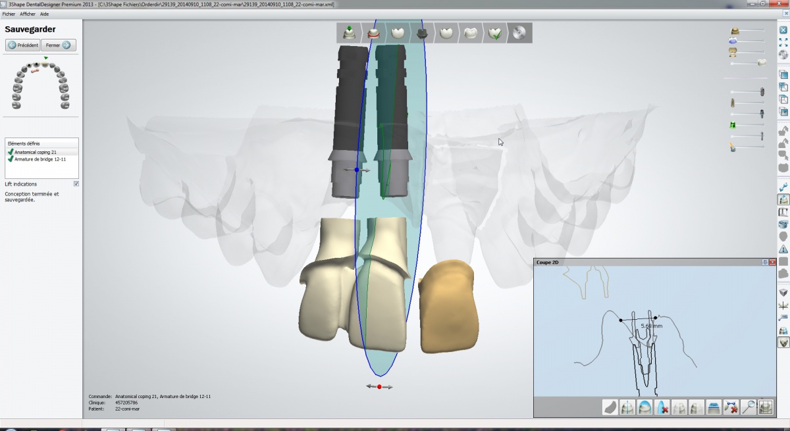Open the Fichier menu
The width and height of the screenshot is (790, 431).
(9, 14)
